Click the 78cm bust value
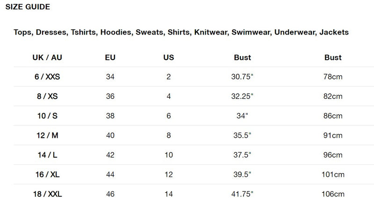The width and height of the screenshot is (374, 210). coord(333,77)
